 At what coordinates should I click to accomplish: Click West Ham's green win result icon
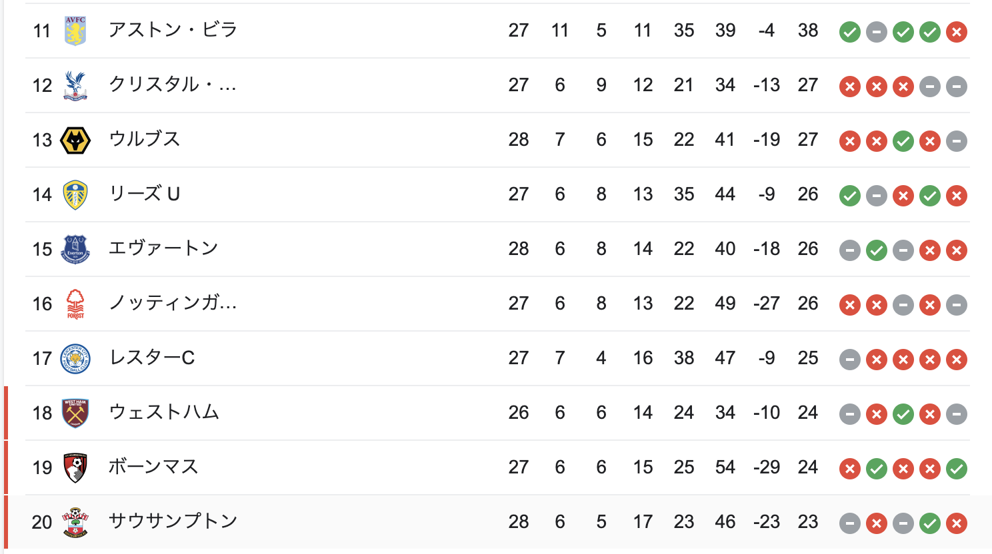pos(903,414)
